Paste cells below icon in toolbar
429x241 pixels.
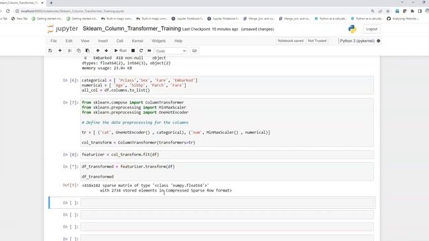coord(88,51)
